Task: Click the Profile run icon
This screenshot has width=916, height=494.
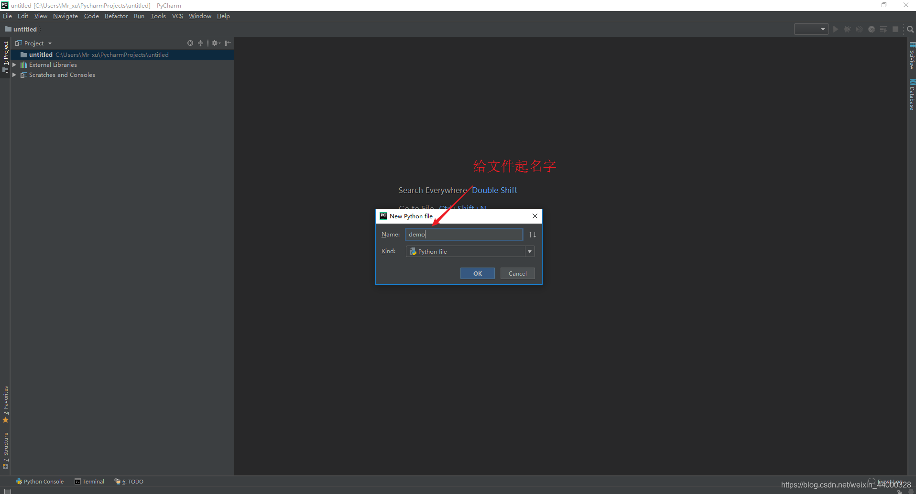Action: click(x=872, y=29)
